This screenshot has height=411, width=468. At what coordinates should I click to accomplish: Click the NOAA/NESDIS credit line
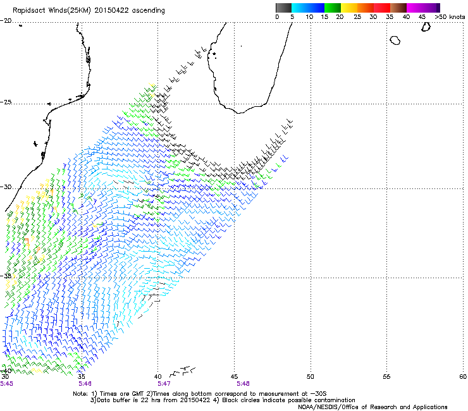(373, 407)
